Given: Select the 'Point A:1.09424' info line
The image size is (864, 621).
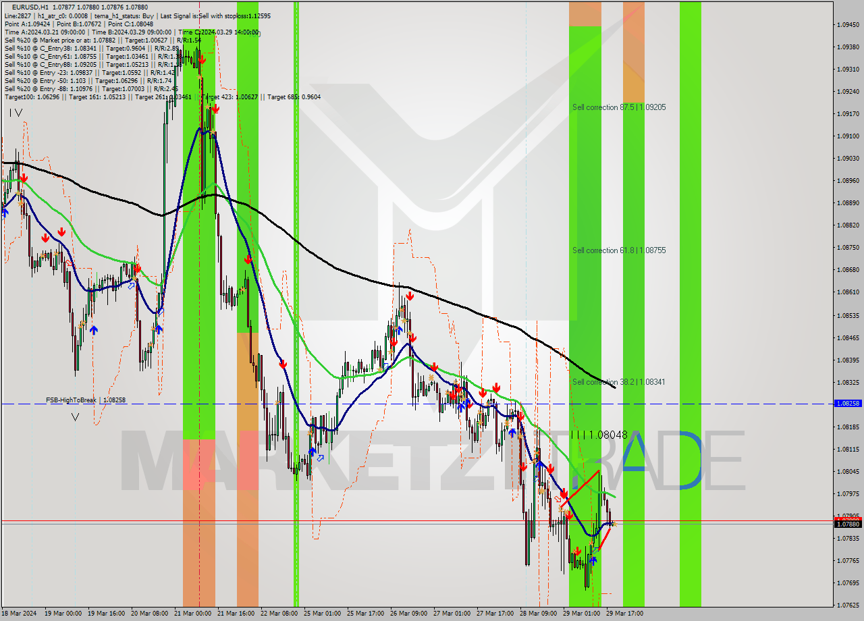Looking at the screenshot, I should tap(78, 24).
